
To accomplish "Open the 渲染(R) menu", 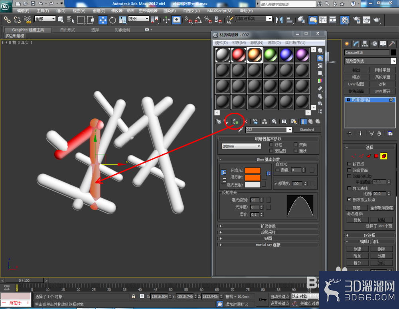I will pos(169,11).
